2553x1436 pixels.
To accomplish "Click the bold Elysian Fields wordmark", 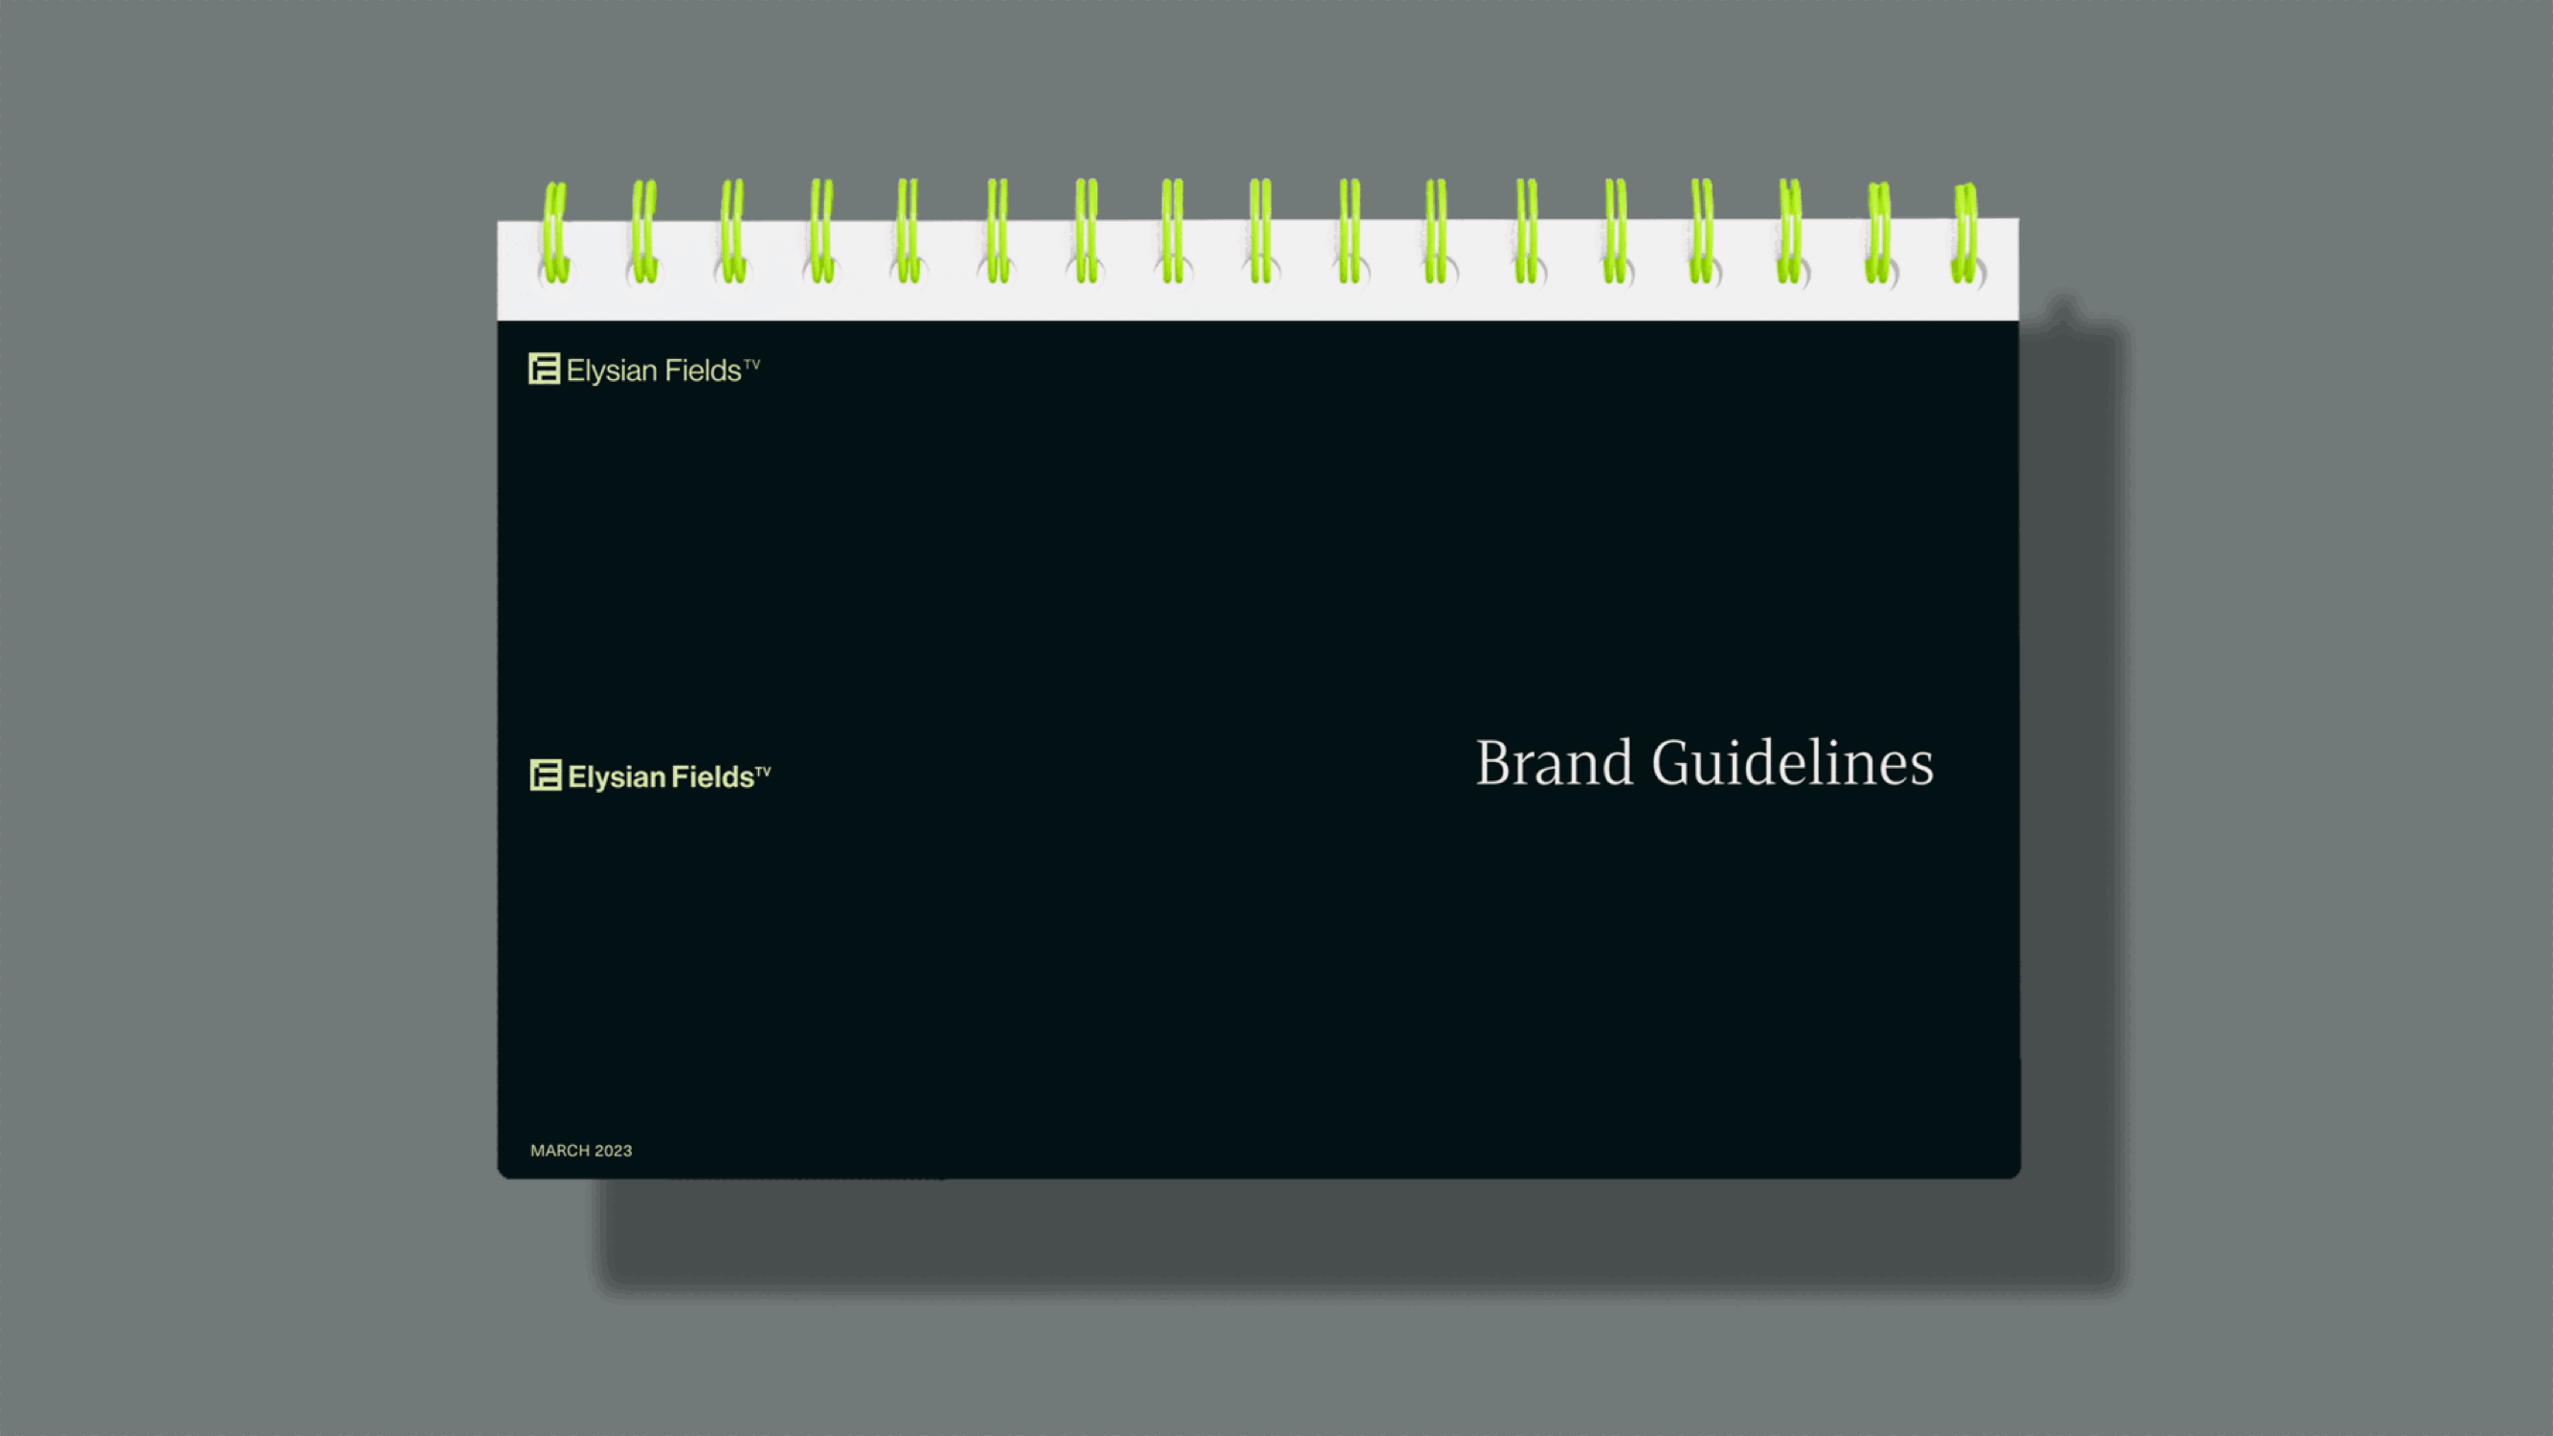I will [661, 777].
